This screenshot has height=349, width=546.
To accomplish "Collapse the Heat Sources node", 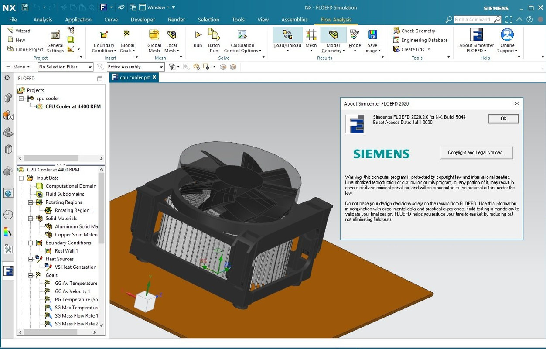I will [31, 259].
